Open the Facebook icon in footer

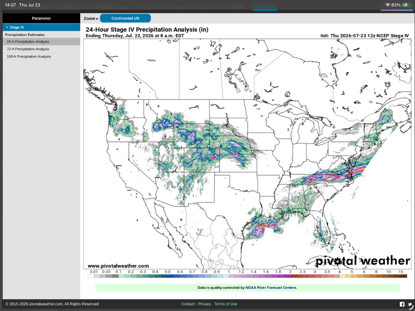point(402,305)
